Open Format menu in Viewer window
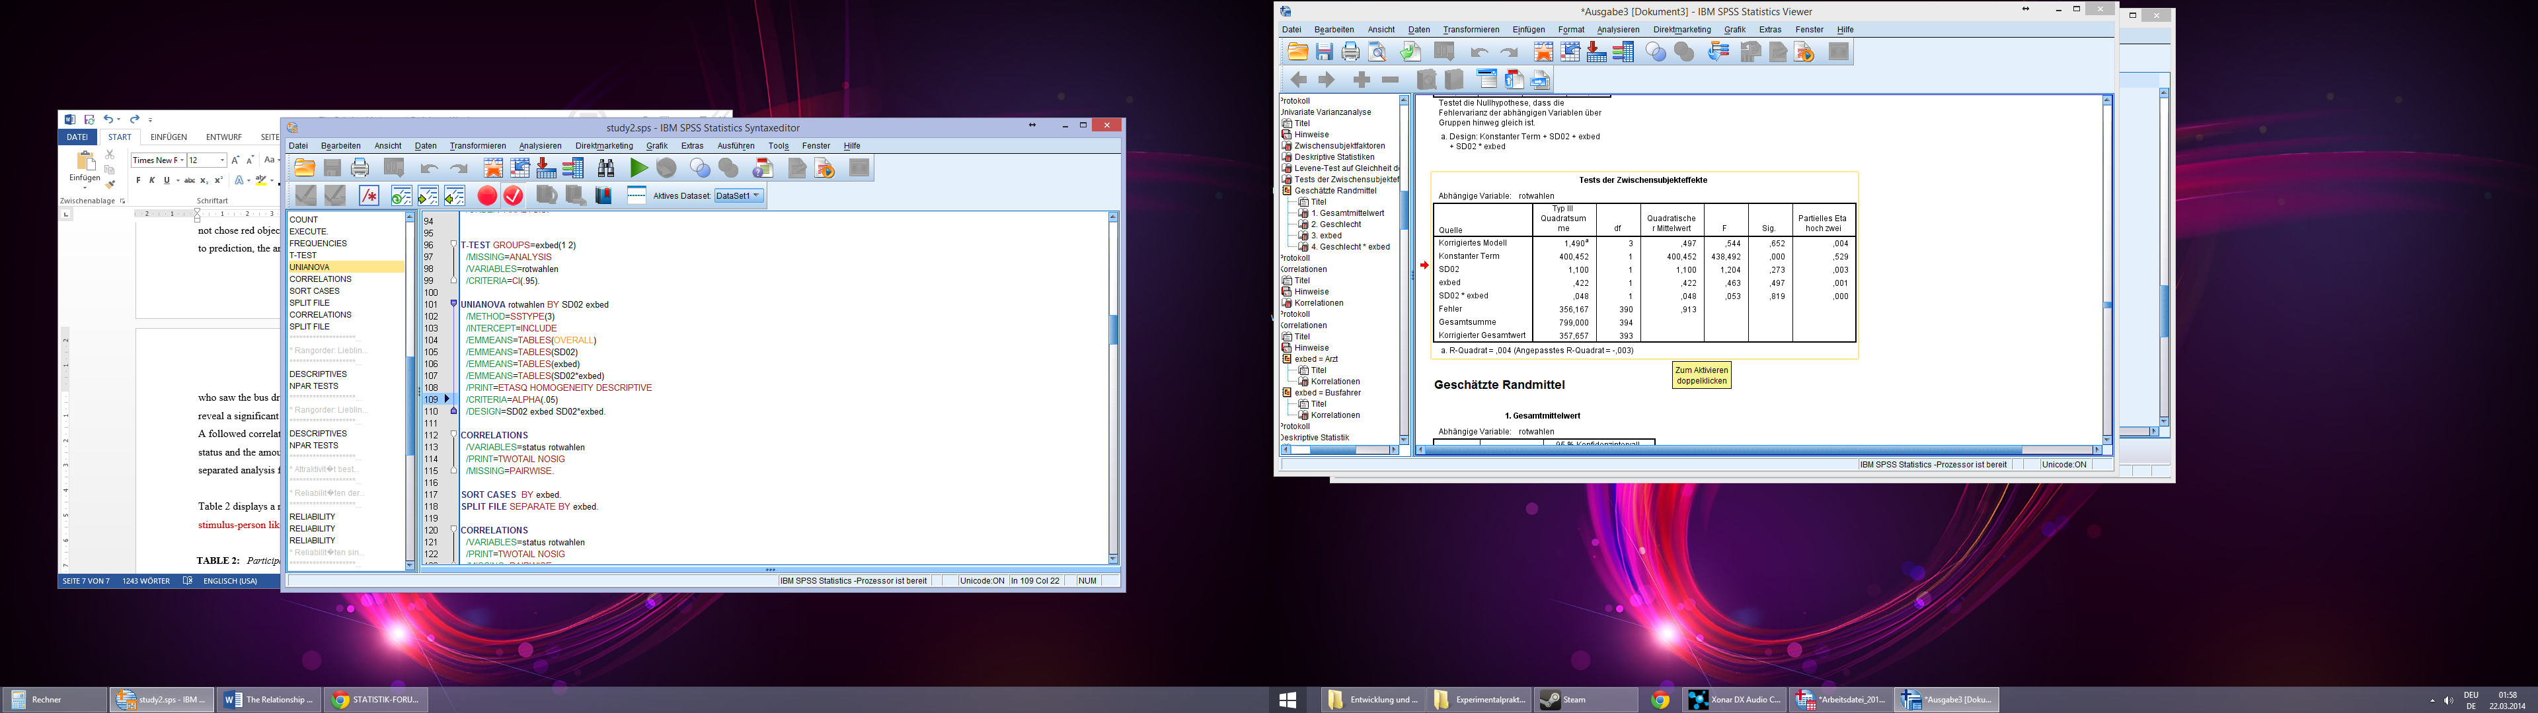 click(x=1570, y=30)
